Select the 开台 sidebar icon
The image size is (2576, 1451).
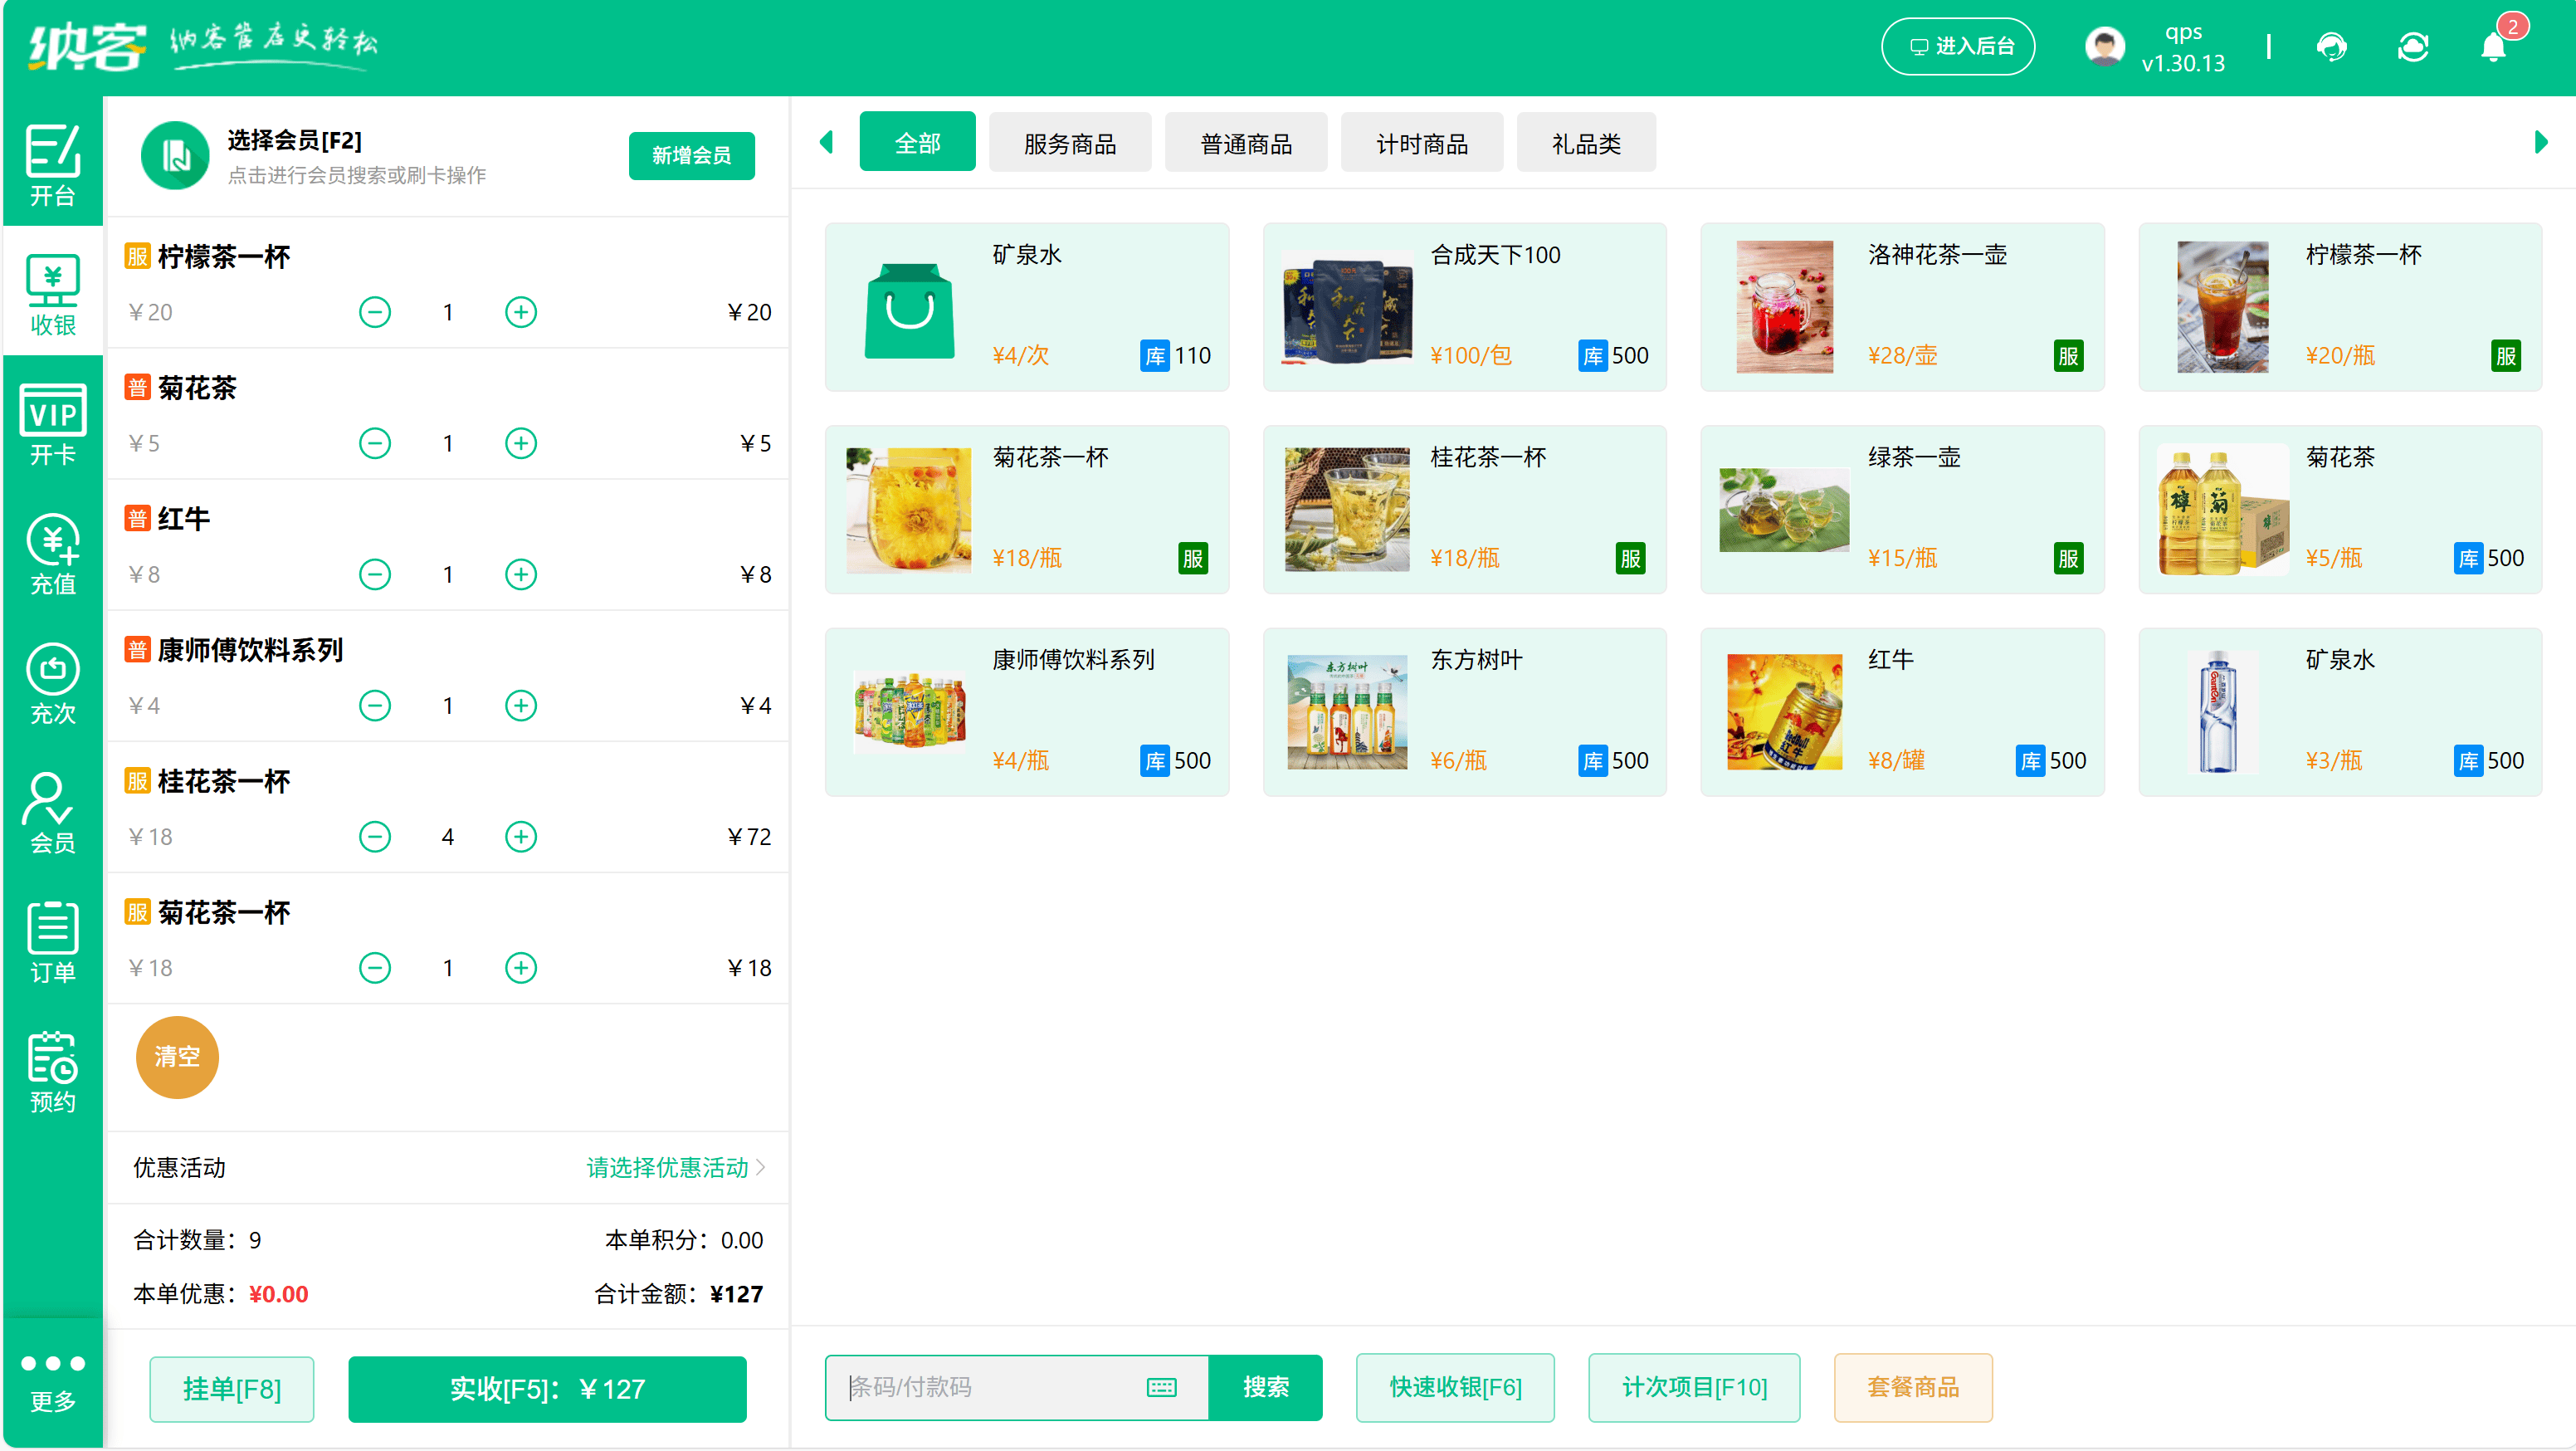(x=52, y=160)
